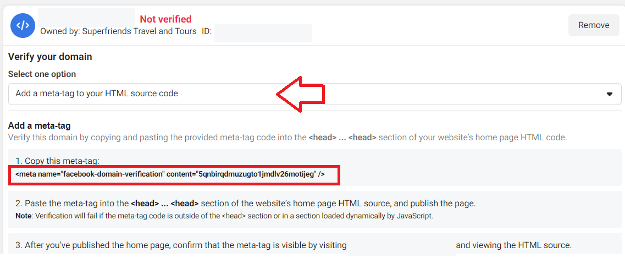Click the bold Note label under step two
625x258 pixels.
pyautogui.click(x=23, y=216)
